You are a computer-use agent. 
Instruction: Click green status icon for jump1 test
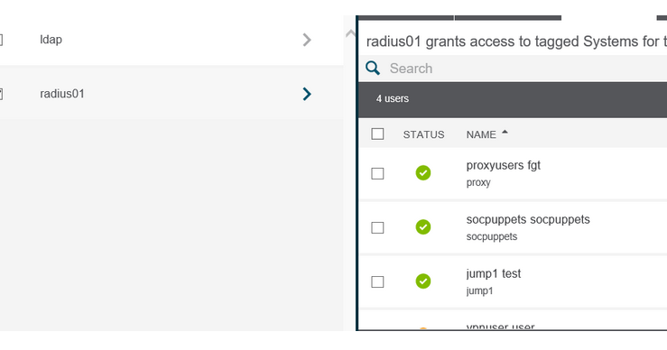[422, 281]
